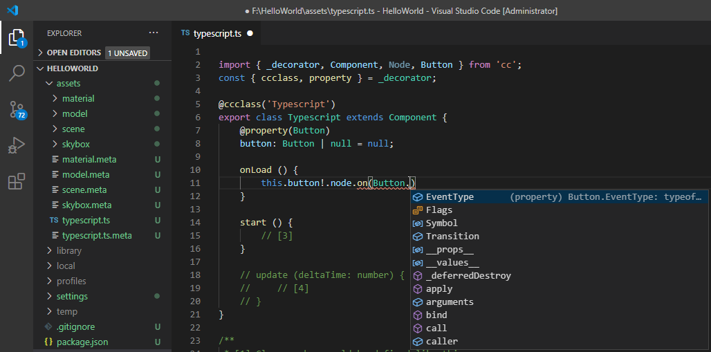
Task: Expand the temp folder
Action: (x=49, y=312)
